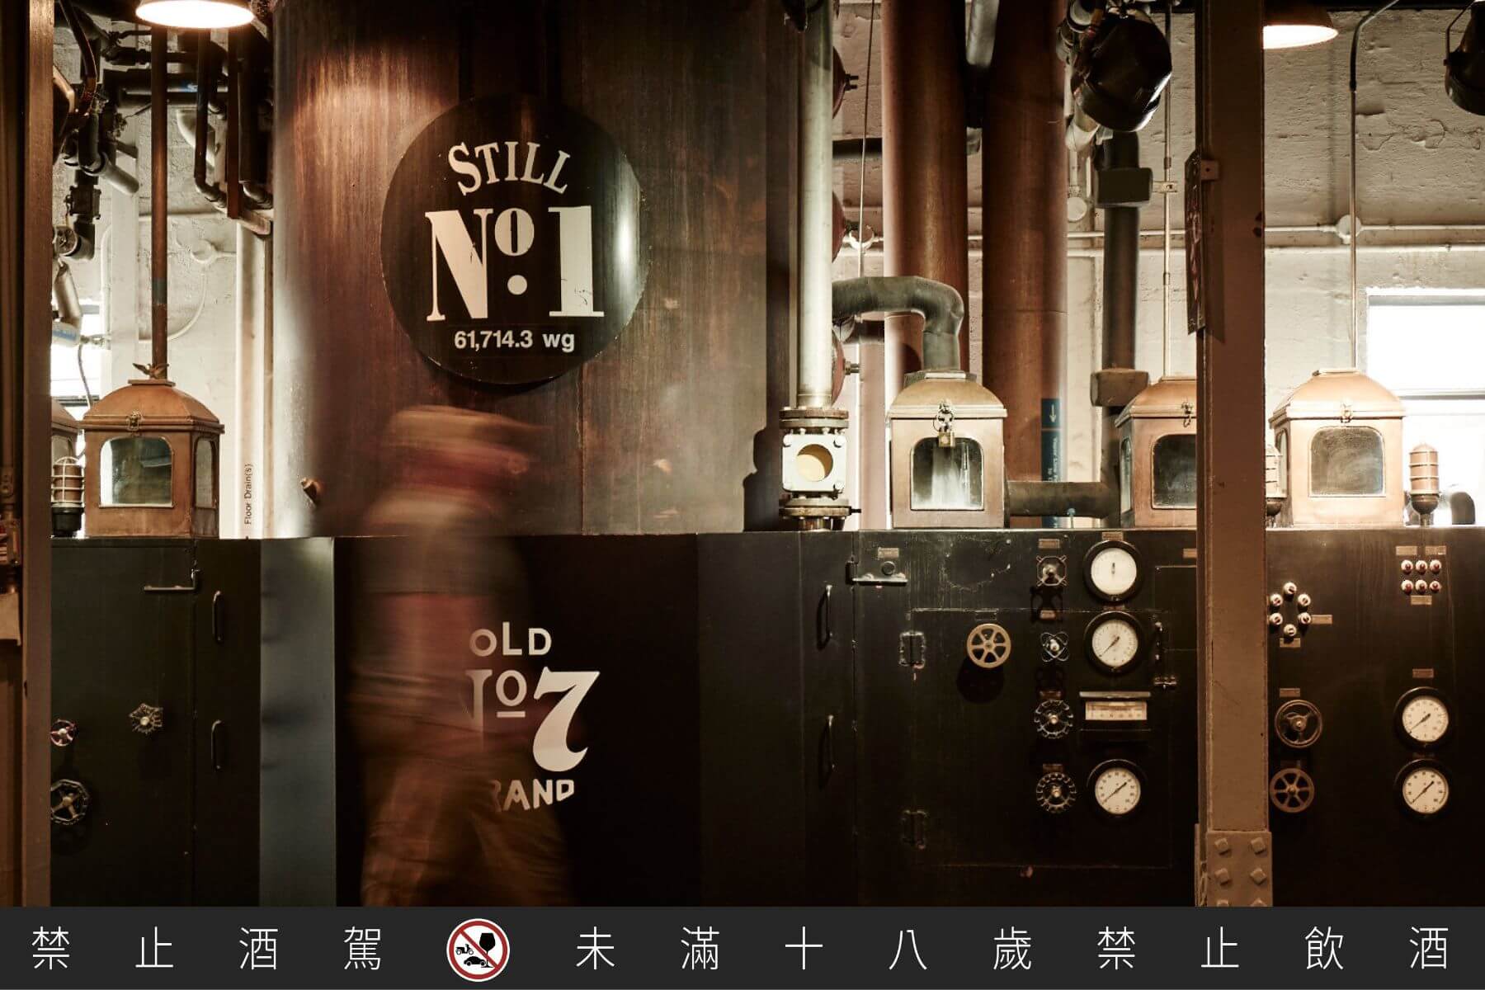Select the spoked handwheel left of the gauges
The height and width of the screenshot is (990, 1485).
pos(987,643)
